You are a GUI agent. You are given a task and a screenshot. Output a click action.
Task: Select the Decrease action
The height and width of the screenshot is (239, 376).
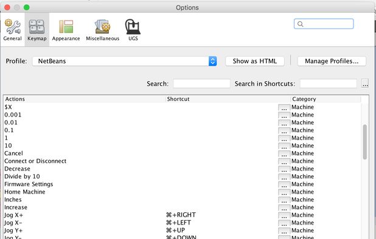coord(17,169)
